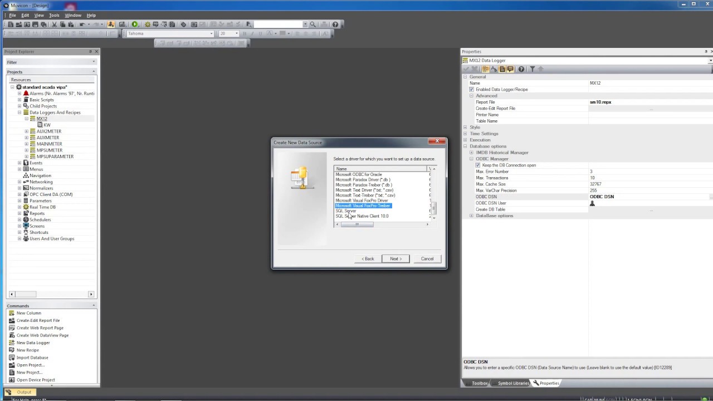Open the font size 20 dropdown

(237, 33)
